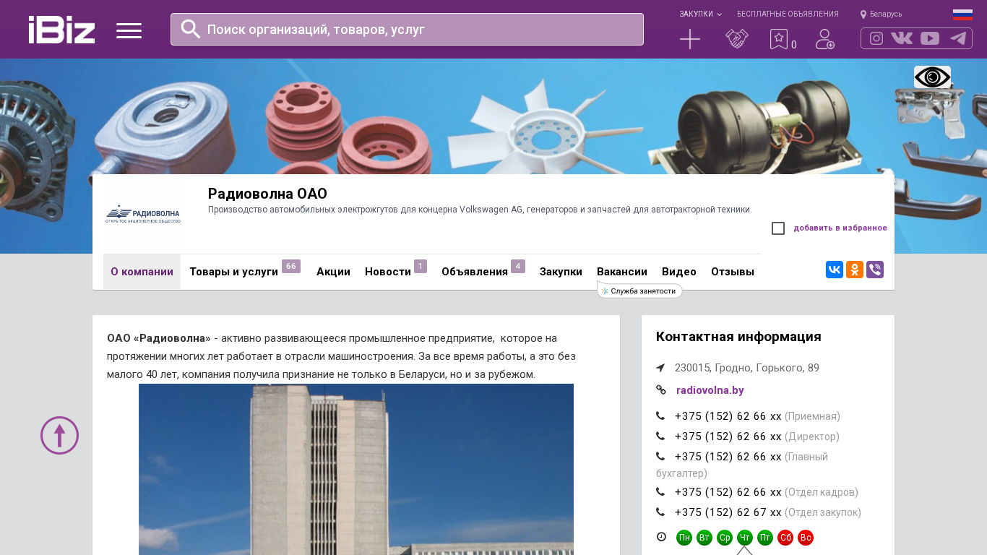Image resolution: width=987 pixels, height=555 pixels.
Task: Reveal the Отдел закупок phone number
Action: (x=728, y=512)
